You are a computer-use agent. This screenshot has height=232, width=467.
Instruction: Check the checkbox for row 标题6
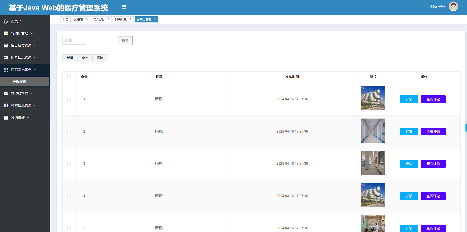(69, 99)
